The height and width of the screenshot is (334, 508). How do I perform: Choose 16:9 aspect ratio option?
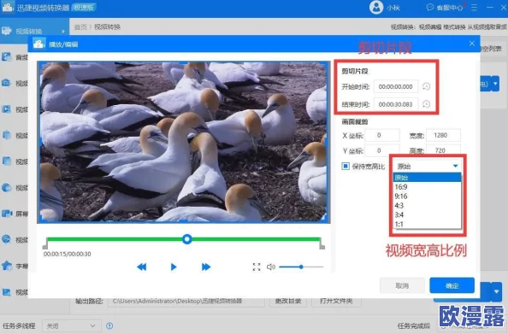click(x=427, y=187)
